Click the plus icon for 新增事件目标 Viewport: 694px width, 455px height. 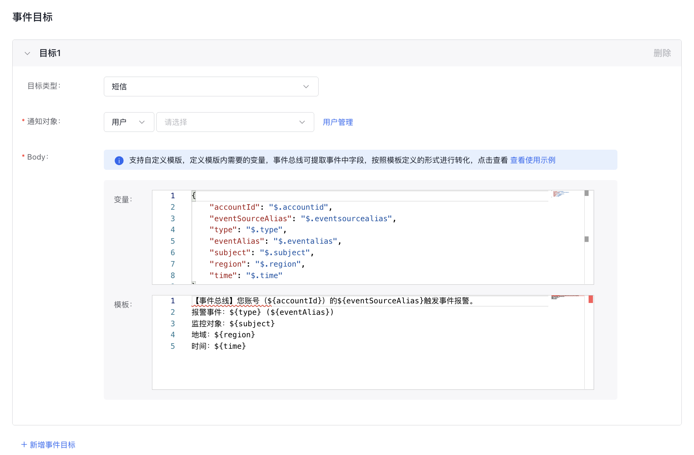tap(24, 445)
